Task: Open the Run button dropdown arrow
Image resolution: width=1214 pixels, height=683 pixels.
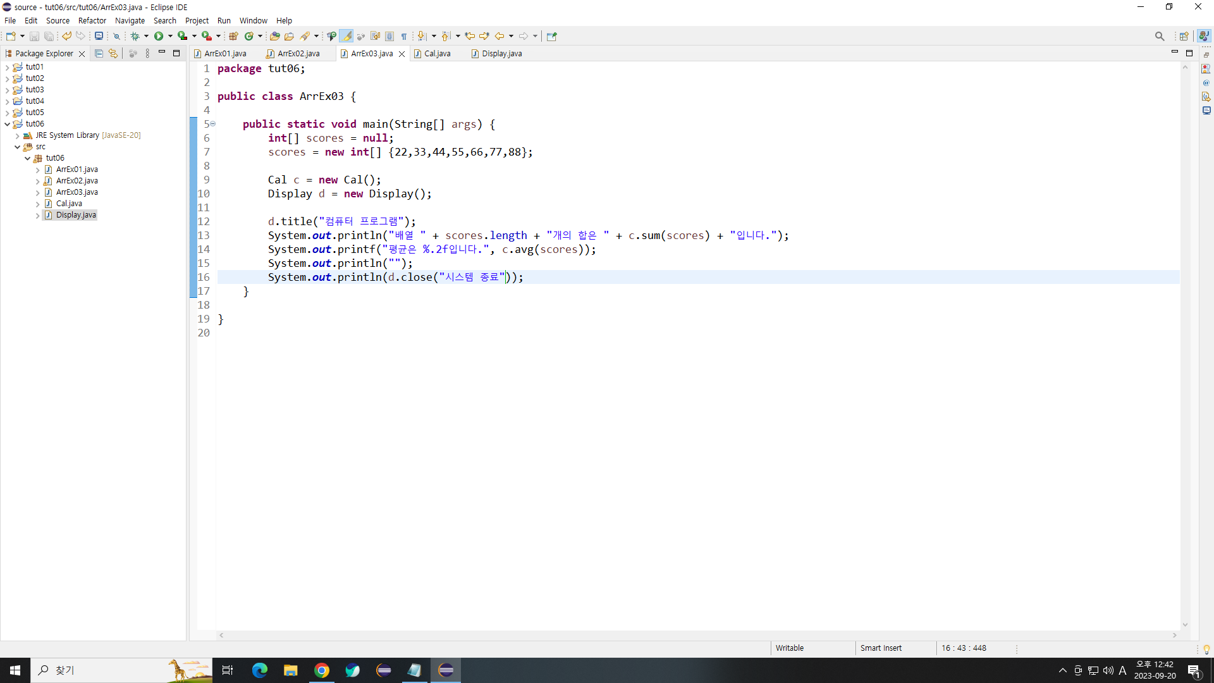Action: 170,36
